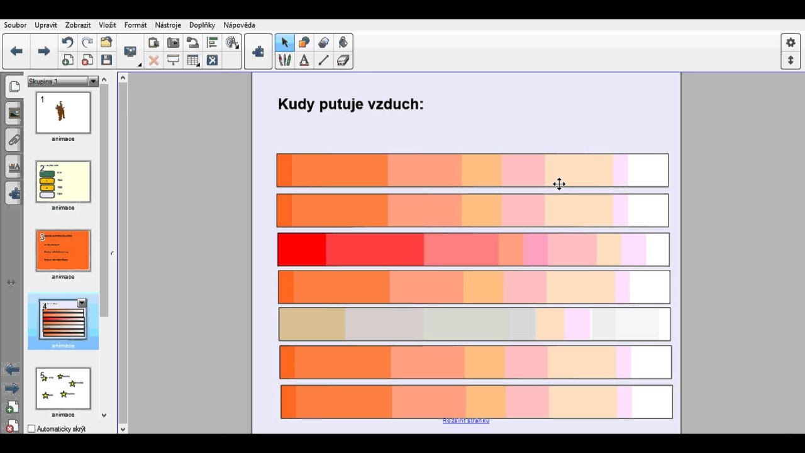The height and width of the screenshot is (453, 805).
Task: Click sidebar next page arrow
Action: point(11,389)
